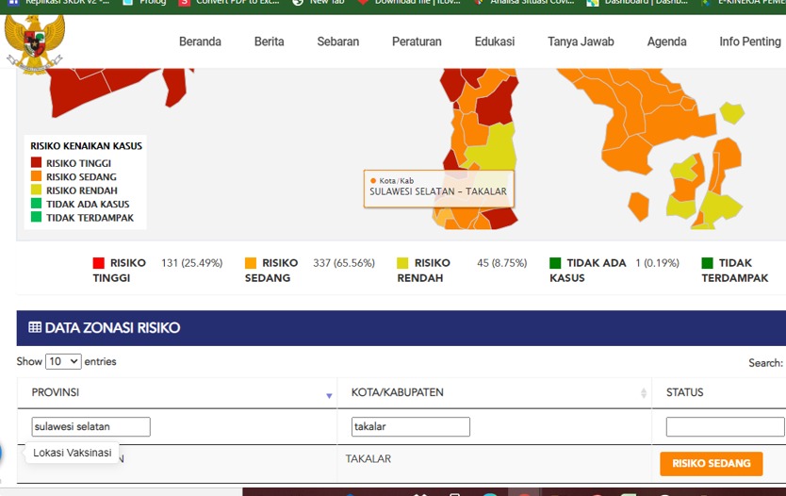Go to the Sebaran page

point(337,41)
